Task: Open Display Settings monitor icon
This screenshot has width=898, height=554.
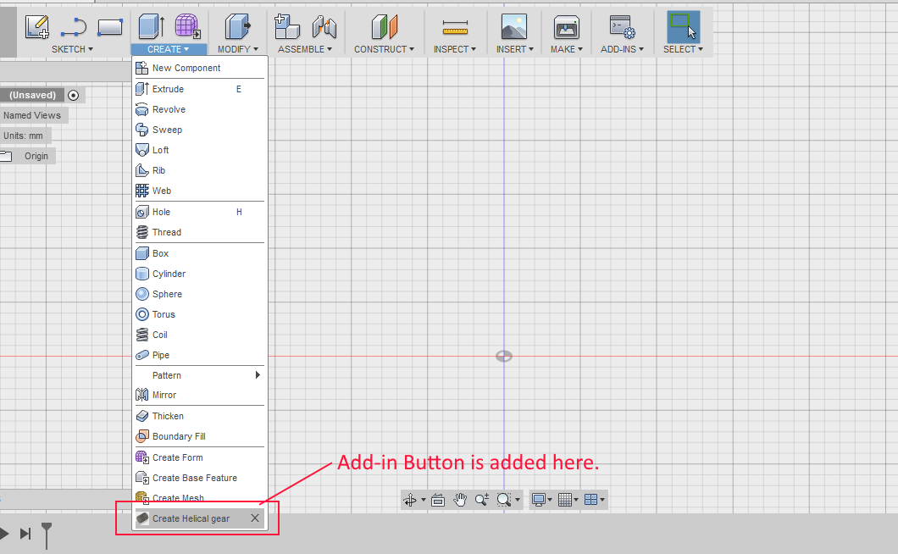Action: click(x=538, y=500)
